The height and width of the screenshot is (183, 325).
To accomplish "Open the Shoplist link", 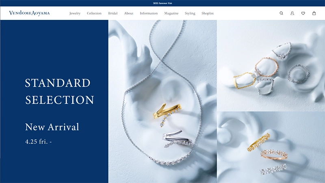I will point(208,13).
